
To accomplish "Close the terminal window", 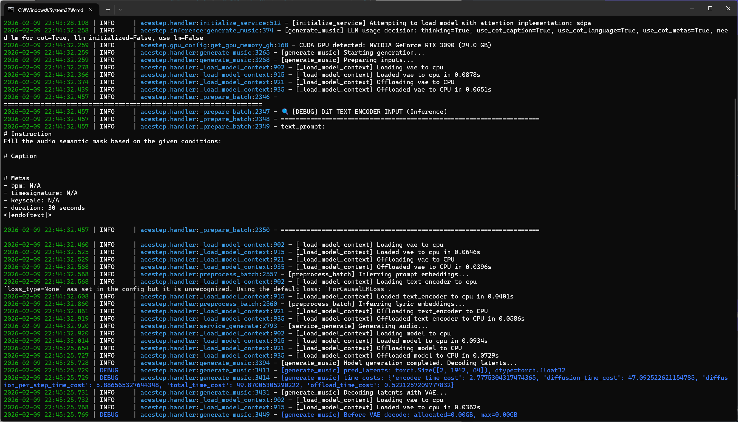I will click(x=728, y=8).
